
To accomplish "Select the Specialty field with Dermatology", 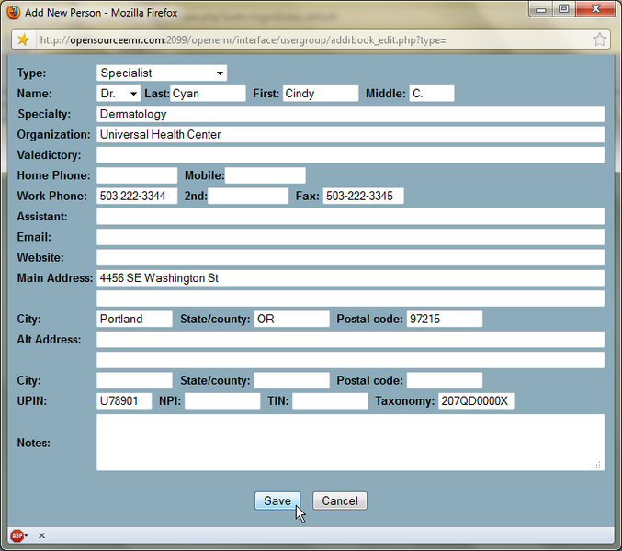I will [350, 114].
